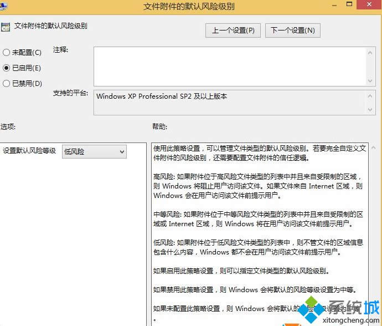The width and height of the screenshot is (382, 326).
Task: Click the 中等风险 help paragraph
Action: (x=258, y=219)
